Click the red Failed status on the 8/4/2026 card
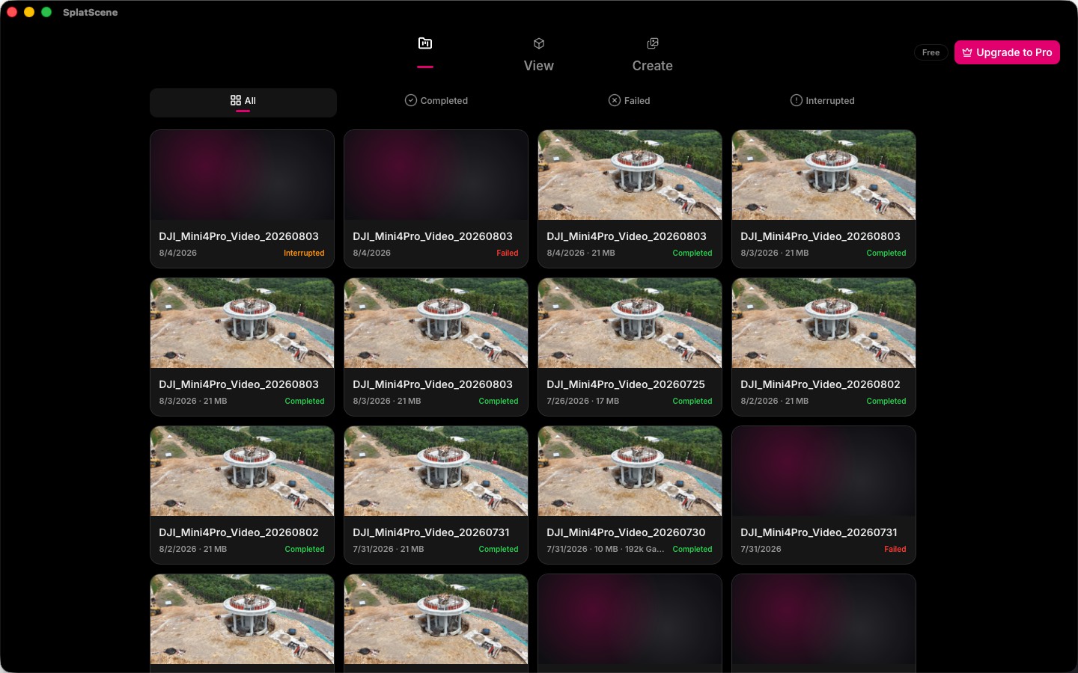Screen dimensions: 1078x673 508,253
